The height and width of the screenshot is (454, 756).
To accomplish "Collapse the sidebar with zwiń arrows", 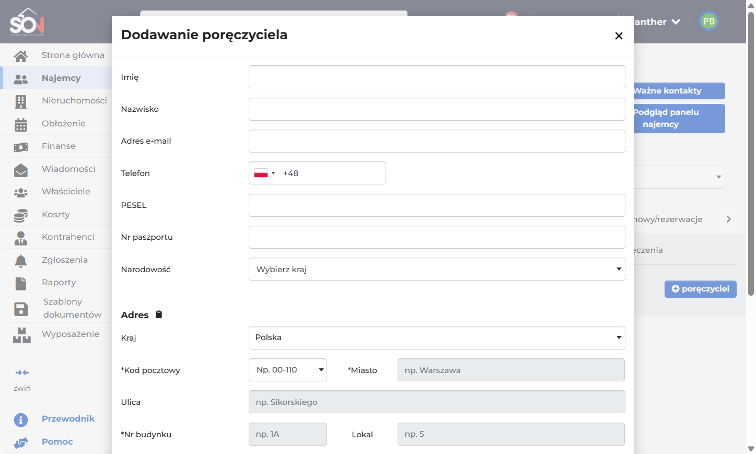I will pos(22,372).
